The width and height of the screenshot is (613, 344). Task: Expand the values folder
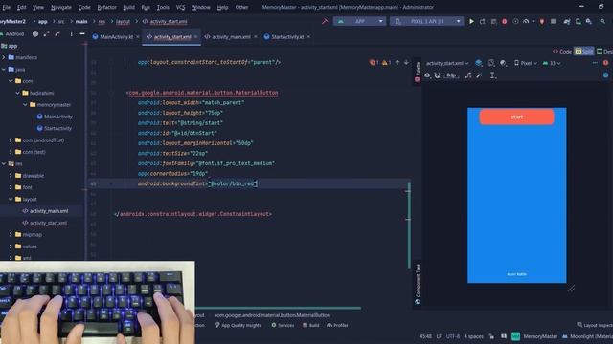point(11,247)
